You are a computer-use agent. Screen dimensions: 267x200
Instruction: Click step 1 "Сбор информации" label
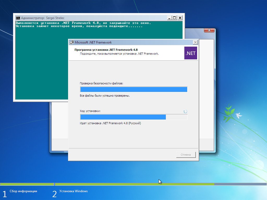(23, 191)
